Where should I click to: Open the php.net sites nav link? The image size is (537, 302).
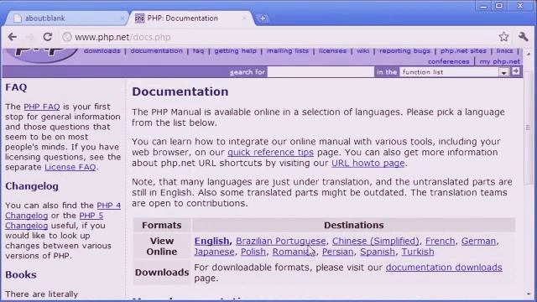coord(463,50)
